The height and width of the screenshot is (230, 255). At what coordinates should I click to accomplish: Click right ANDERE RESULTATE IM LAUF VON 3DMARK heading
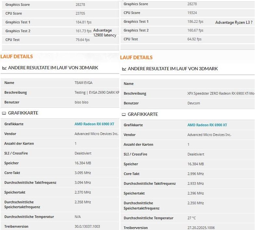tap(173, 69)
